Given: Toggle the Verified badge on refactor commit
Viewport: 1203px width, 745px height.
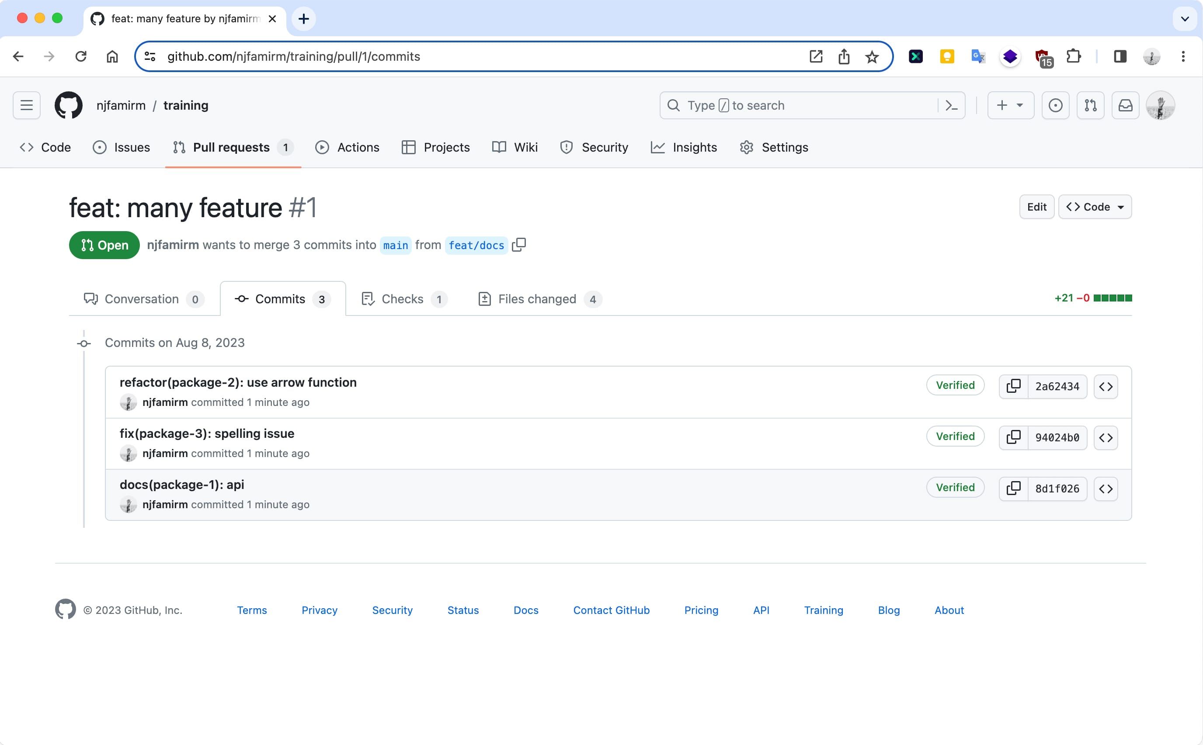Looking at the screenshot, I should pos(956,384).
